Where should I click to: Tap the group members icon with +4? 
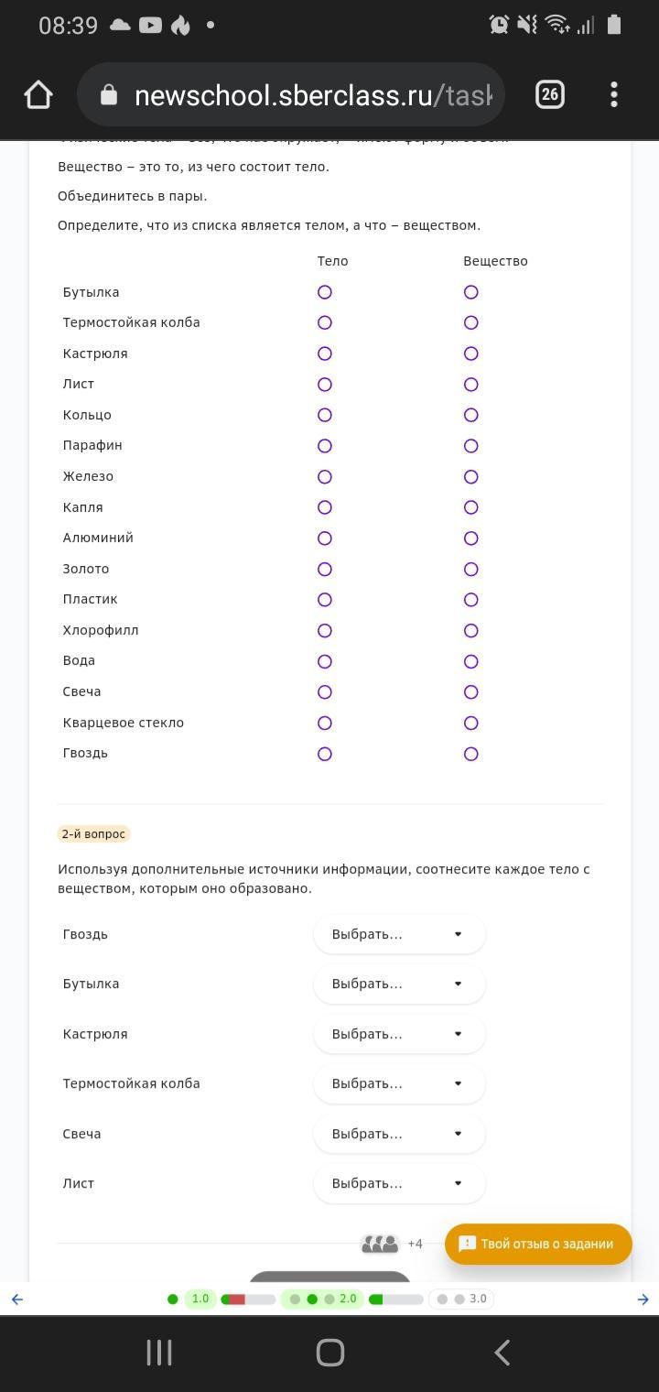381,1244
